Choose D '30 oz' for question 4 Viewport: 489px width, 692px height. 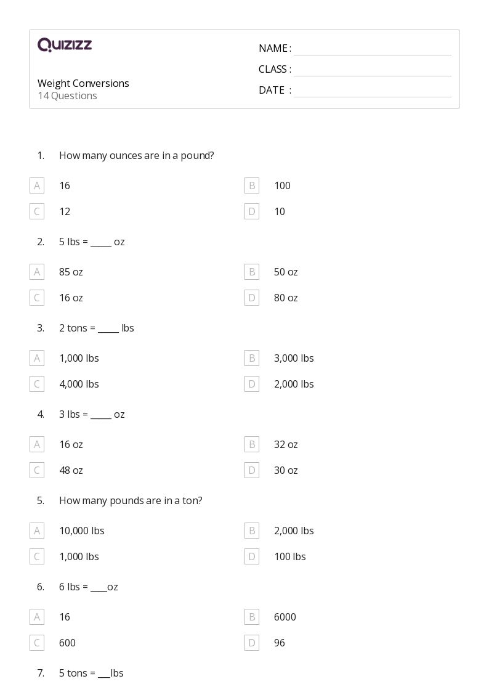point(252,470)
